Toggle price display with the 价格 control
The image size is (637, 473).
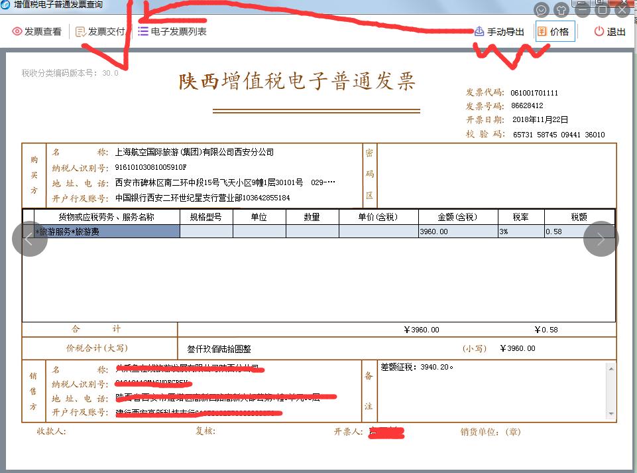coord(554,31)
